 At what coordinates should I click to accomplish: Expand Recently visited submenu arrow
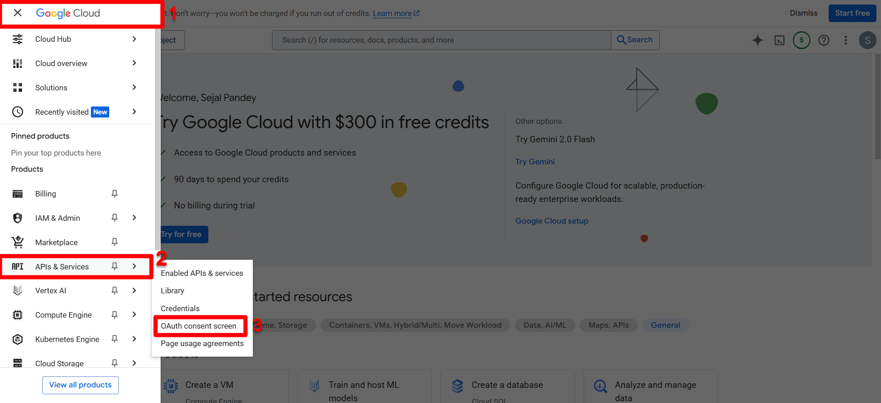pyautogui.click(x=134, y=112)
